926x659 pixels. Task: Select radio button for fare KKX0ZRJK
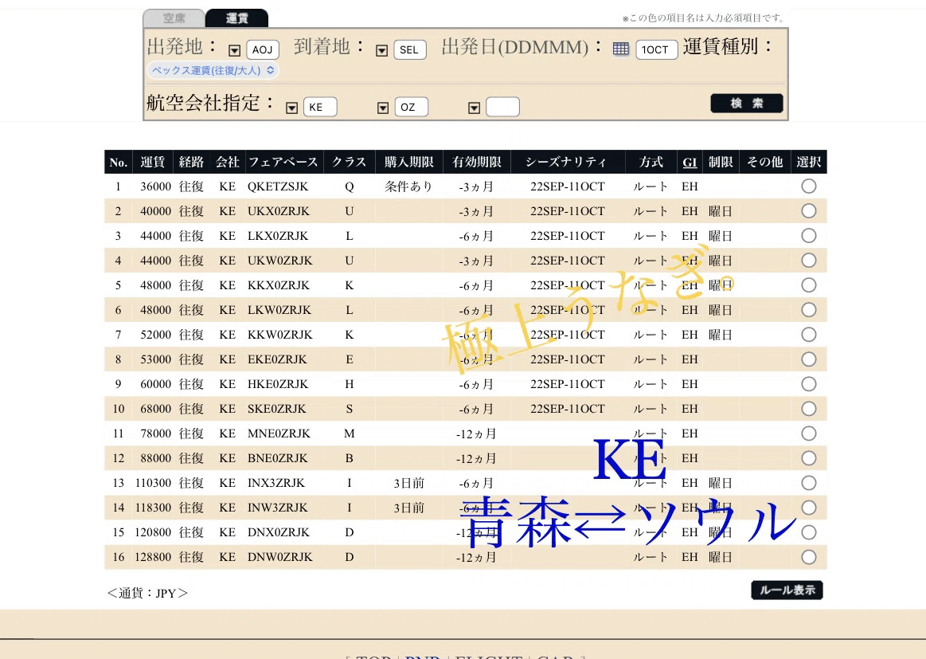(x=808, y=285)
